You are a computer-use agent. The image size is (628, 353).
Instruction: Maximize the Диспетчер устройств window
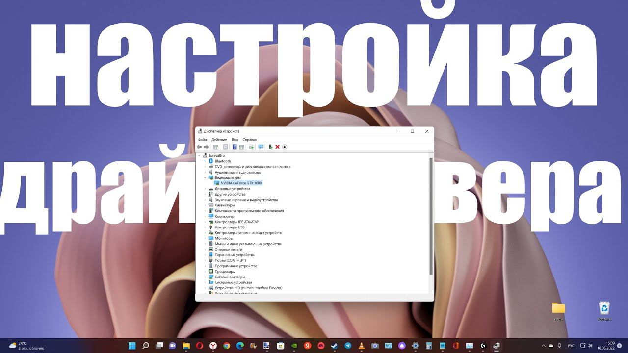(x=412, y=131)
